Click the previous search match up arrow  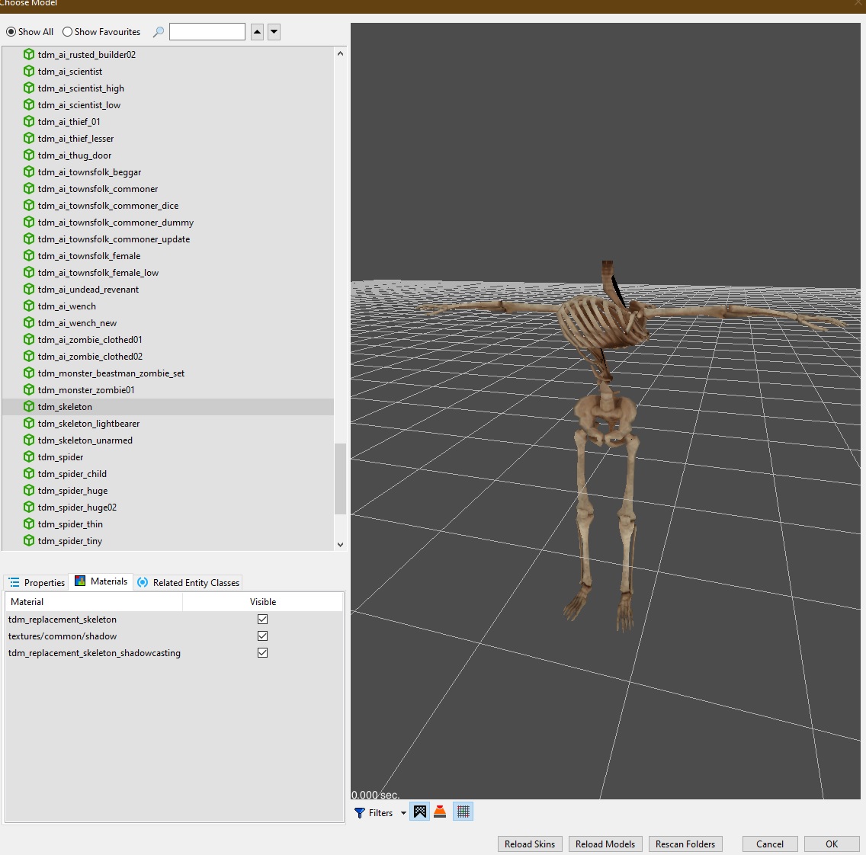tap(257, 32)
